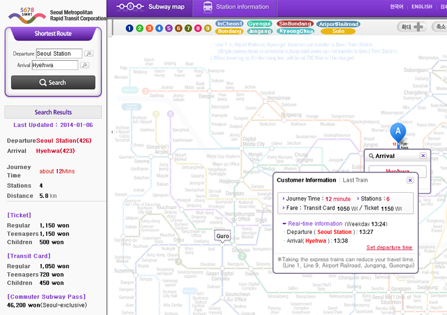The image size is (447, 315).
Task: Click the Arrival station lookup icon
Action: pyautogui.click(x=84, y=65)
